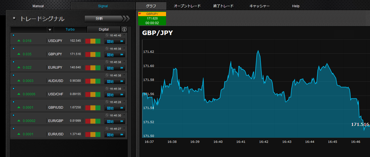Click the 0.81999 EUR/GBP price
Screen dimensions: 370x157
click(76, 121)
